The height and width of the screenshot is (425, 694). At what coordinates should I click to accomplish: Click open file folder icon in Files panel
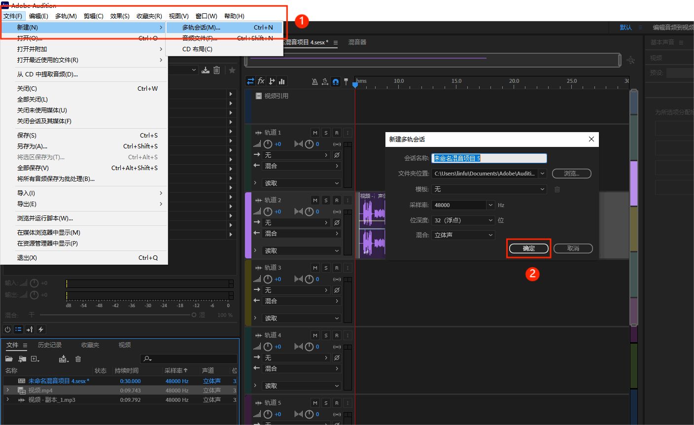(9, 359)
